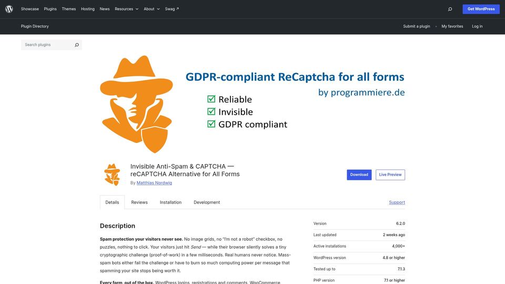Open the Showcase menu item
Screen dimensions: 505x284
click(x=29, y=9)
